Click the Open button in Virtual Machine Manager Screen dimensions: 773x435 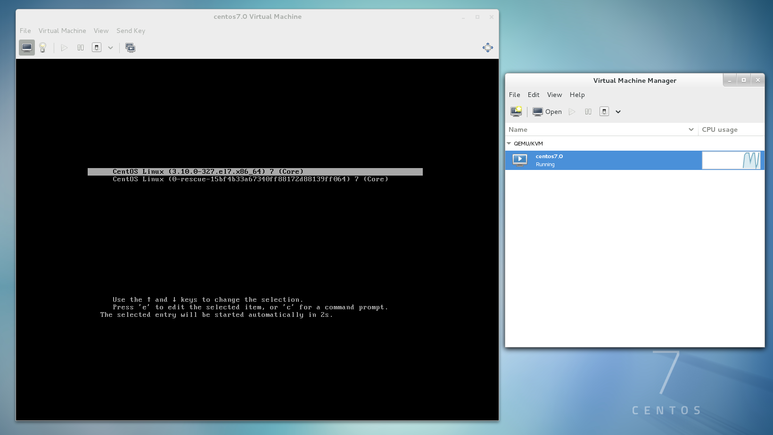click(x=547, y=112)
